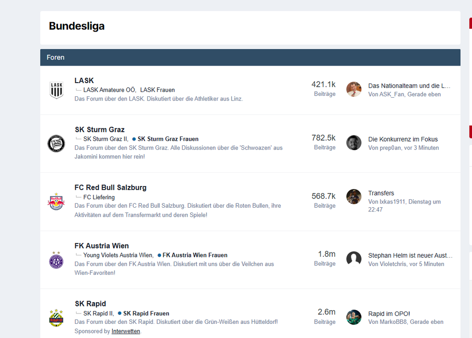Viewport: 472px width, 338px height.
Task: Click 'vor 3 Minuten' timestamp
Action: [421, 148]
